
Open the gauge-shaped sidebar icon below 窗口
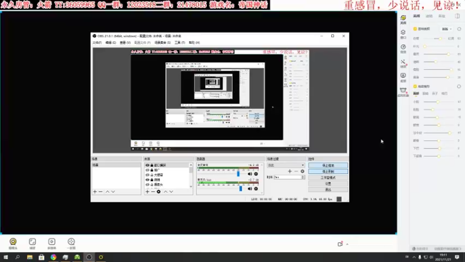click(403, 48)
